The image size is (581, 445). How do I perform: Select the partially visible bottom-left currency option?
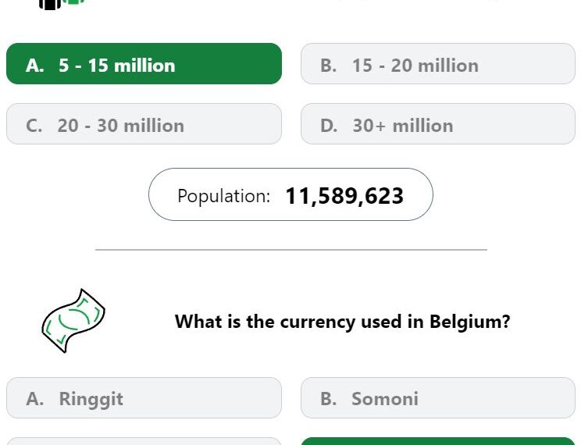coord(144,441)
